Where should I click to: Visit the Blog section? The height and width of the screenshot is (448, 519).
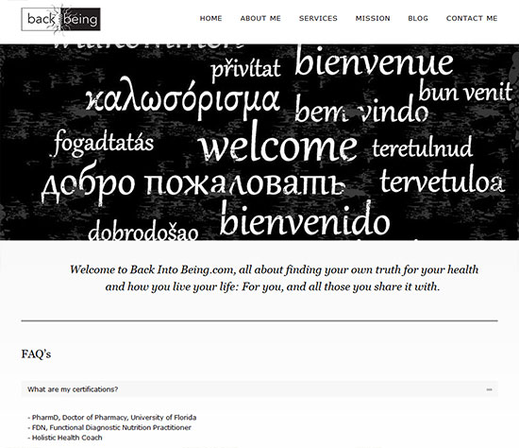click(418, 19)
